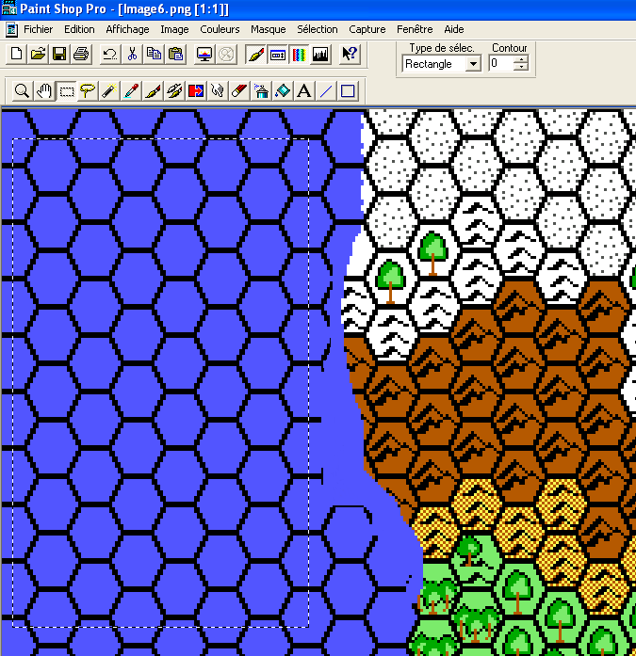Open the Affichage menu
This screenshot has height=656, width=636.
(127, 29)
